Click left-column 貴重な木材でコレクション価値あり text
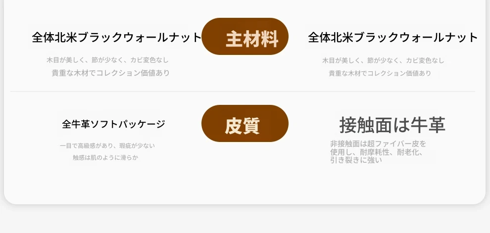Image resolution: width=490 pixels, height=233 pixels. [110, 73]
